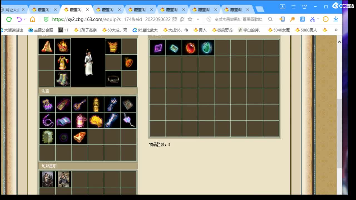This screenshot has width=356, height=200.
Task: Click the page's vertical scrollbar thumb
Action: coord(339,133)
